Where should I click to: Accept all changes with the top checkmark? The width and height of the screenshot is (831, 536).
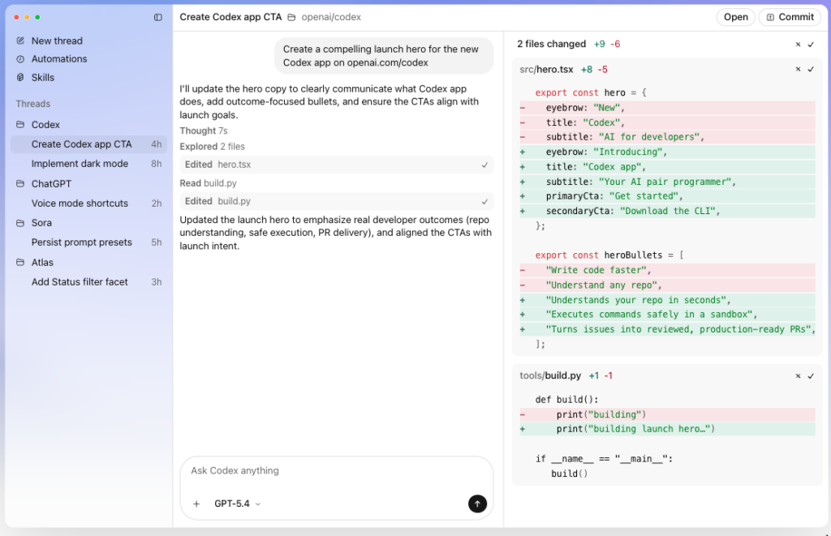click(811, 45)
